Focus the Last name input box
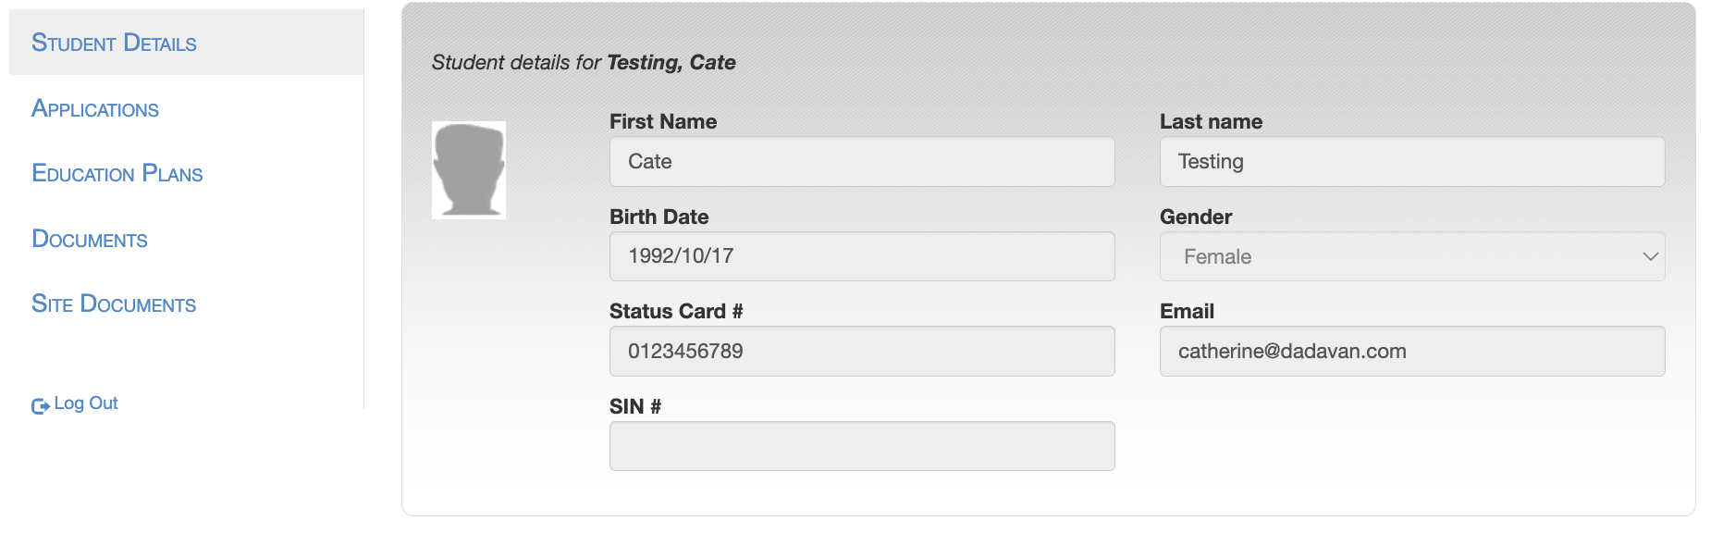This screenshot has width=1711, height=533. click(x=1412, y=162)
